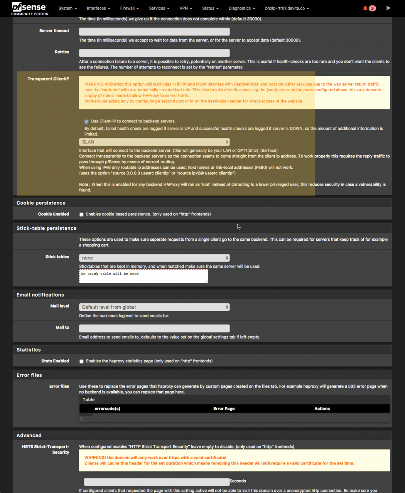Image resolution: width=405 pixels, height=493 pixels.
Task: Click the HSTS Seconds input field
Action: click(157, 482)
